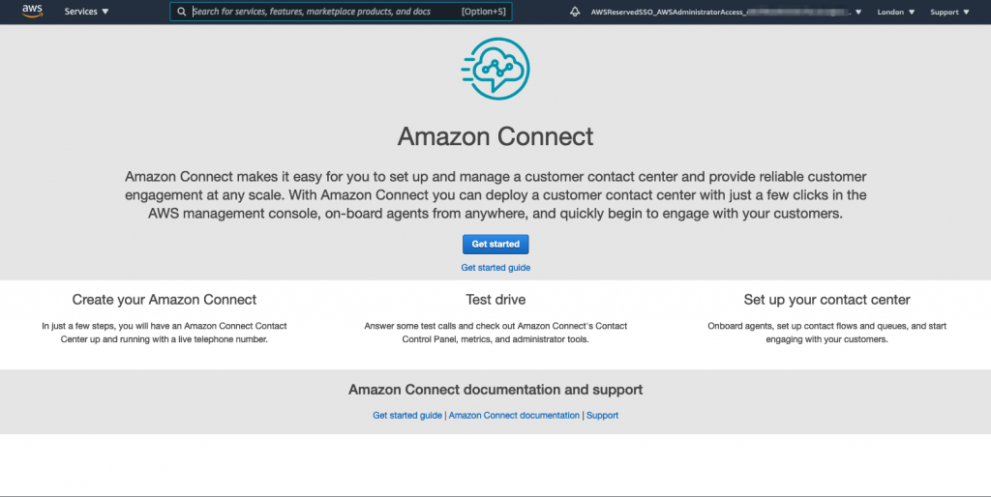Open the Get started guide link under the button

pyautogui.click(x=495, y=268)
